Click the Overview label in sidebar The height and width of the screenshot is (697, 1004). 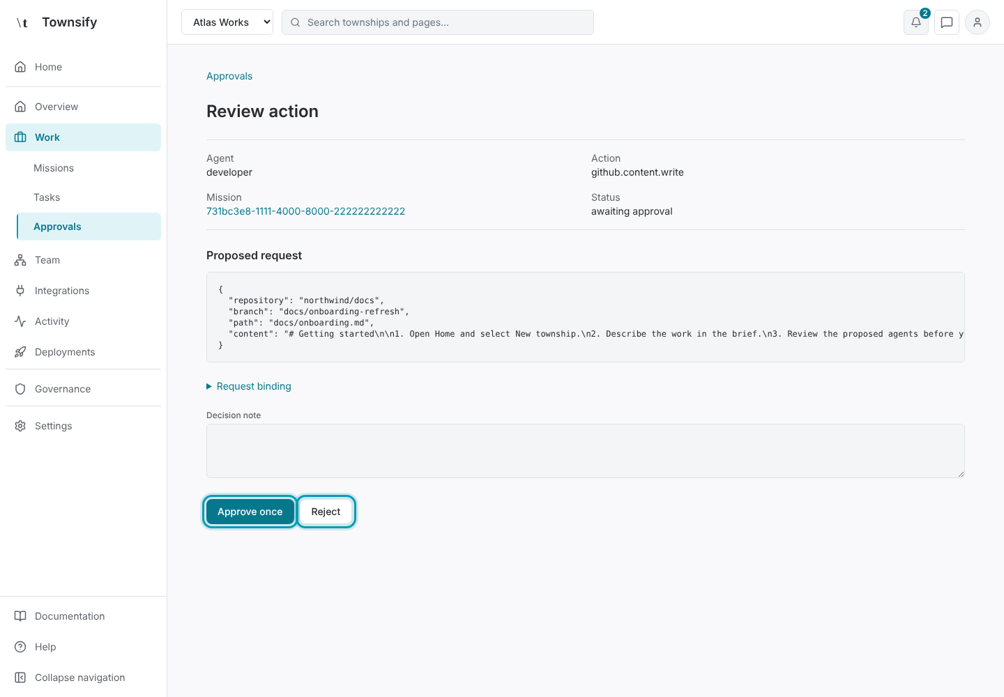pyautogui.click(x=56, y=107)
